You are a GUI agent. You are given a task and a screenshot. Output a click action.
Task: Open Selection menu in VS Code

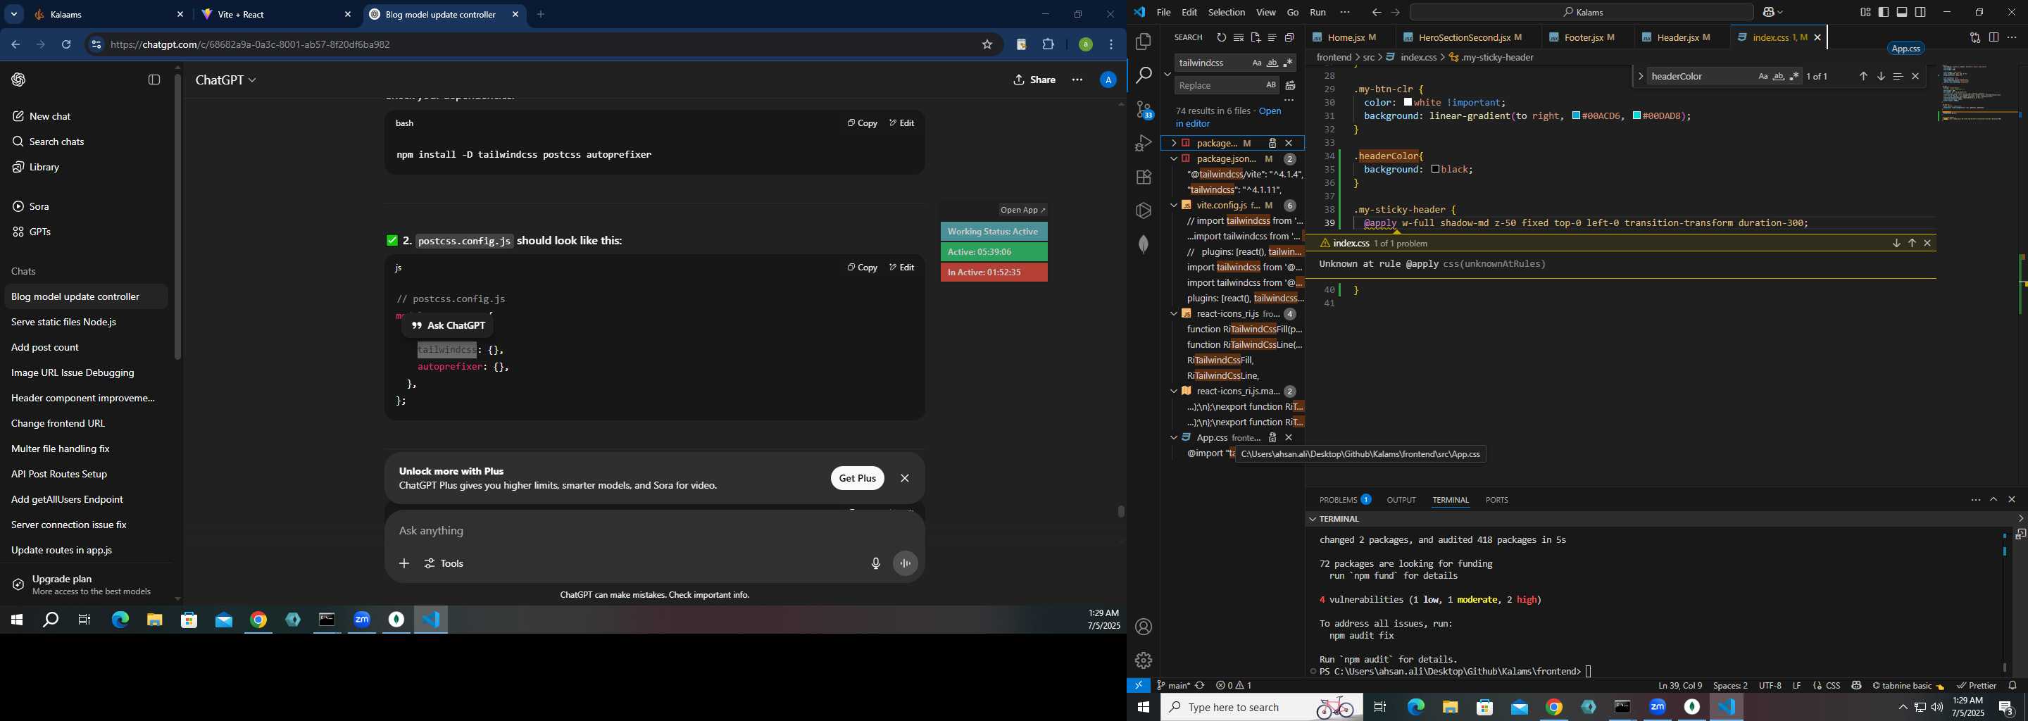tap(1226, 13)
